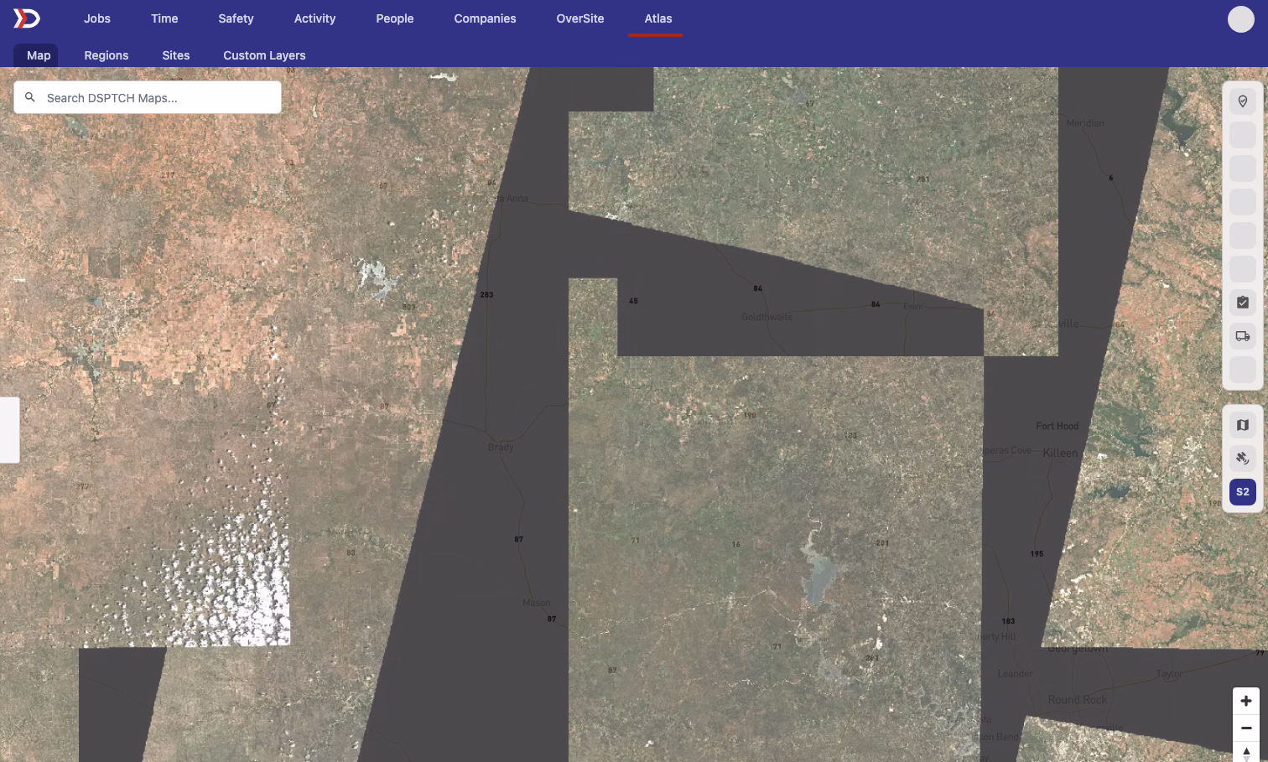Viewport: 1268px width, 762px height.
Task: Click the Leander map label
Action: 1016,674
